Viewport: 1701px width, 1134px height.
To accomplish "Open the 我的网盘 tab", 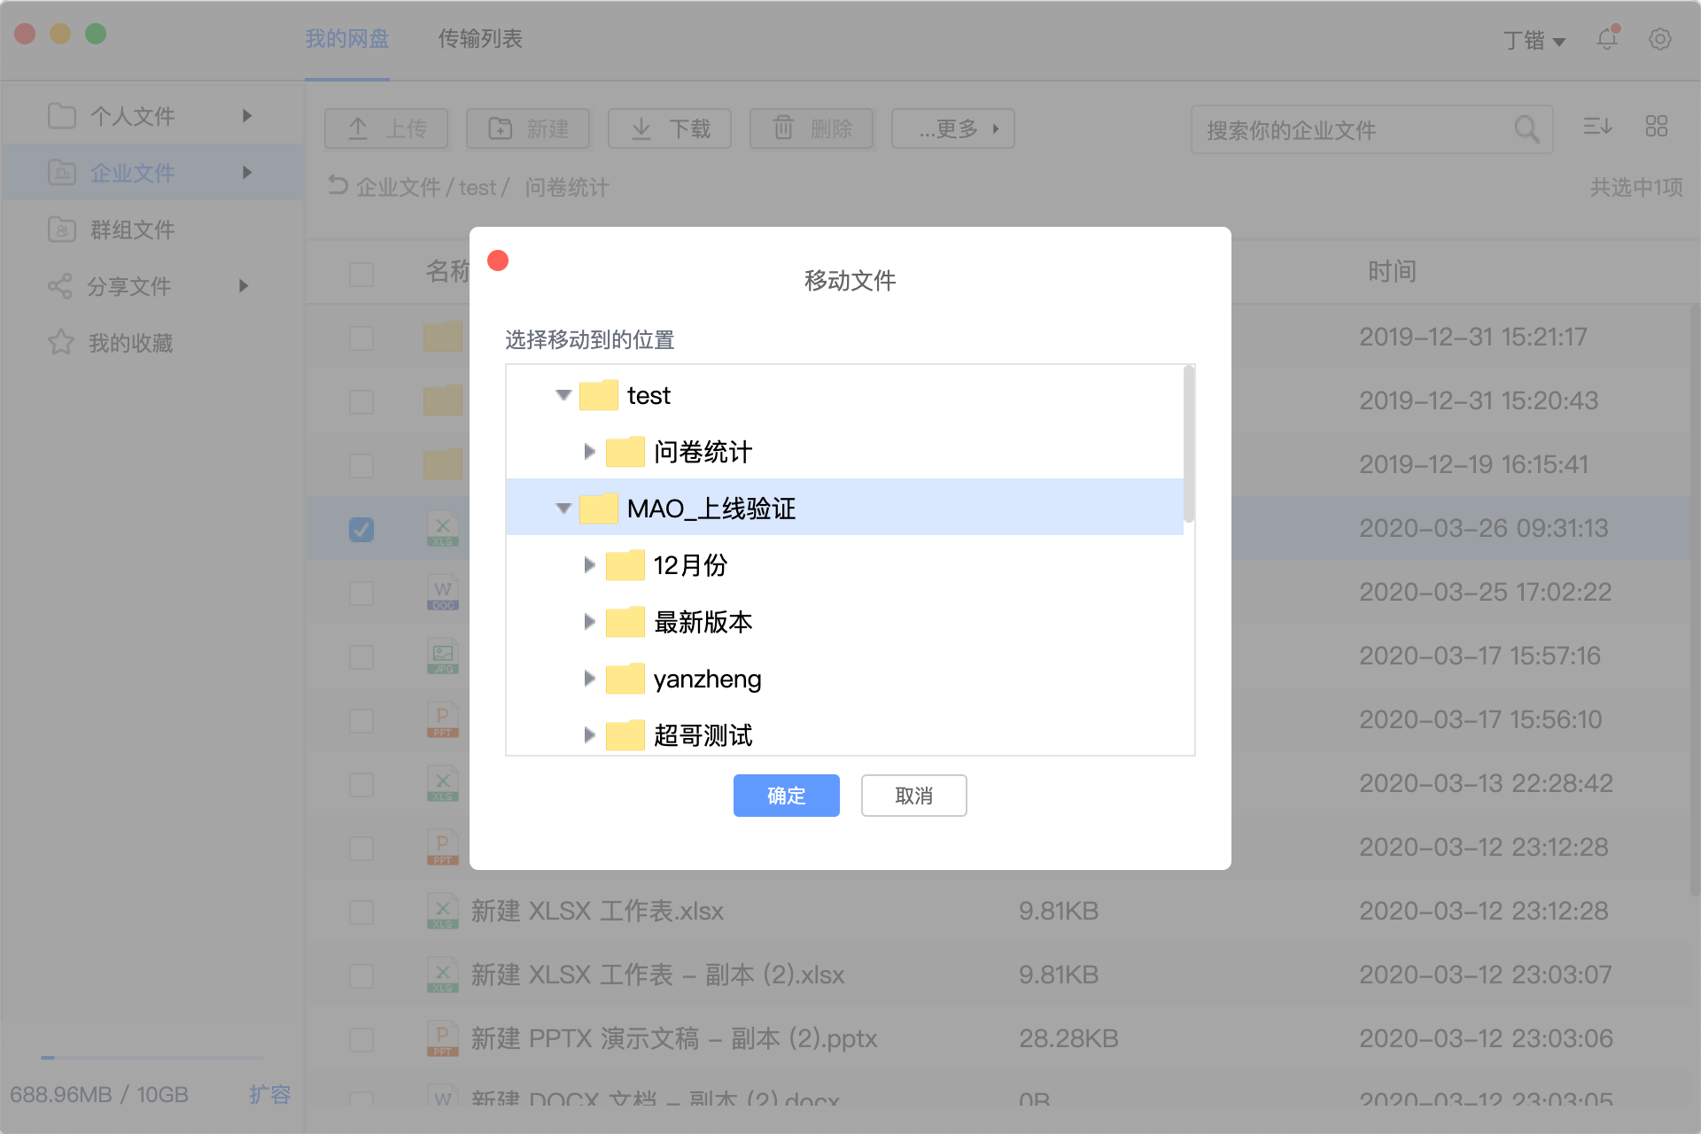I will 346,39.
